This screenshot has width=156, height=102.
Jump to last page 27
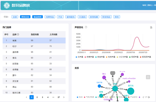[59, 97]
